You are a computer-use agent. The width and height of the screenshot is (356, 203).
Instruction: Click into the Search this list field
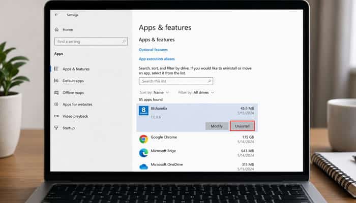176,81
